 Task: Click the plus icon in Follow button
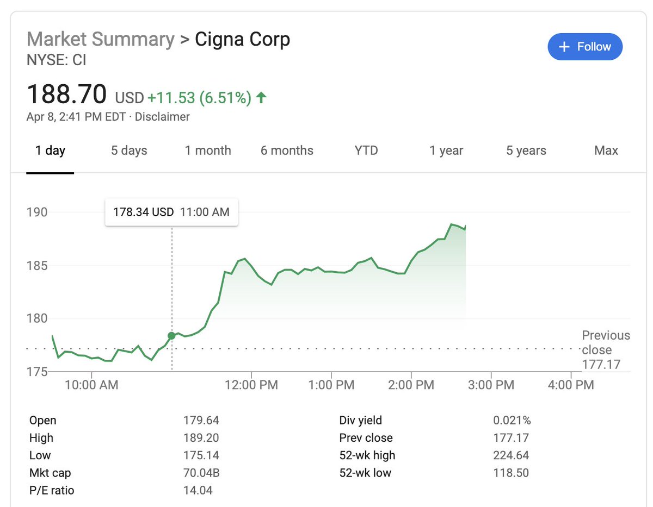[x=564, y=47]
